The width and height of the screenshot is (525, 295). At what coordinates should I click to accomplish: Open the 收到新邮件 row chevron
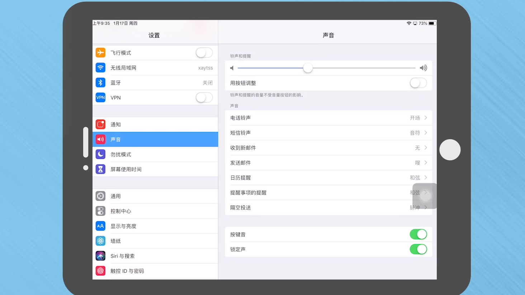[426, 148]
